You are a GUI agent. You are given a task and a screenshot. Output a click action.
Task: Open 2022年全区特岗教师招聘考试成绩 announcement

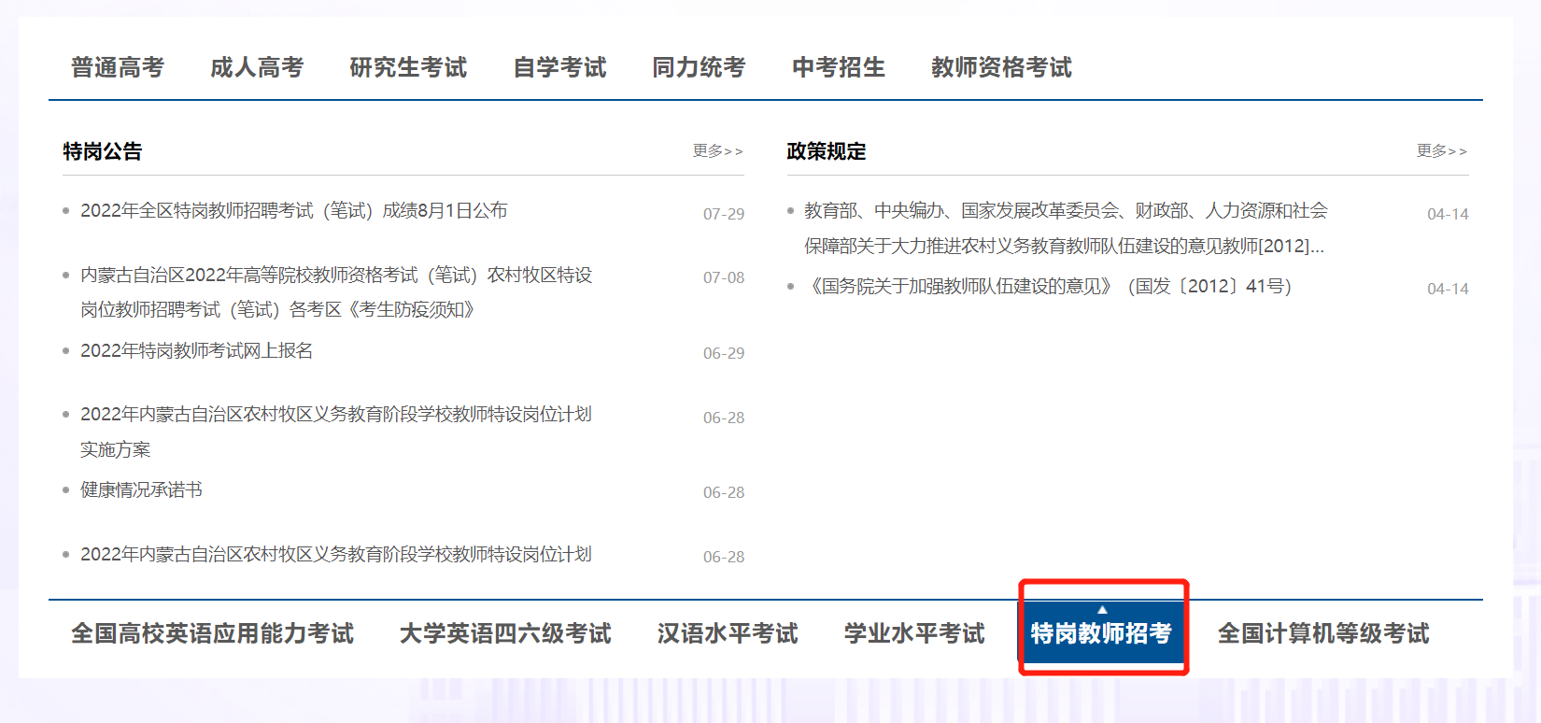pos(293,211)
